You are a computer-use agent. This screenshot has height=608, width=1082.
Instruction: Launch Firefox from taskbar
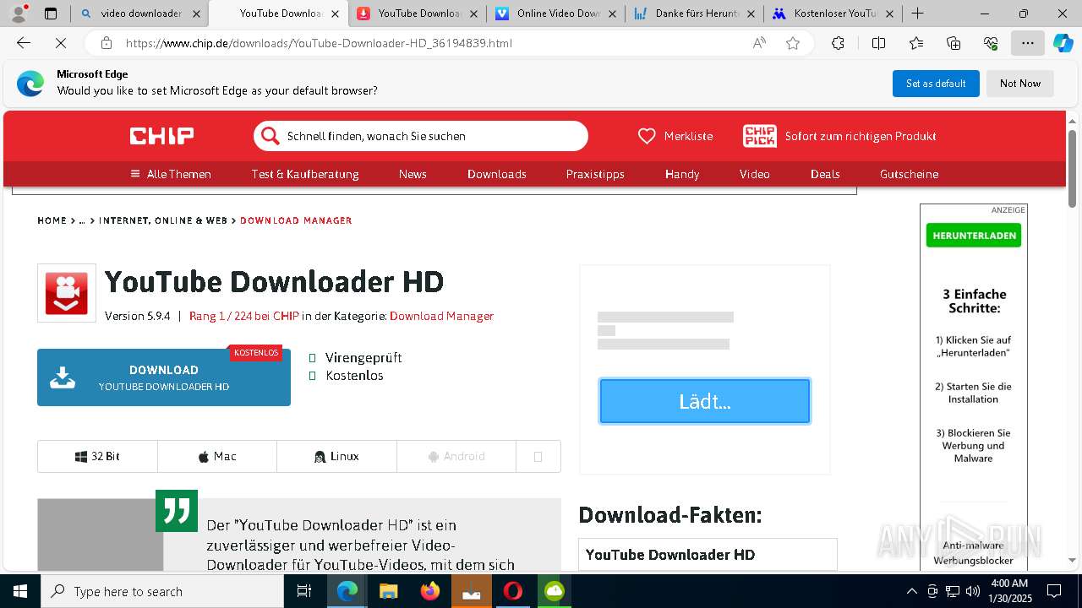[x=429, y=591]
